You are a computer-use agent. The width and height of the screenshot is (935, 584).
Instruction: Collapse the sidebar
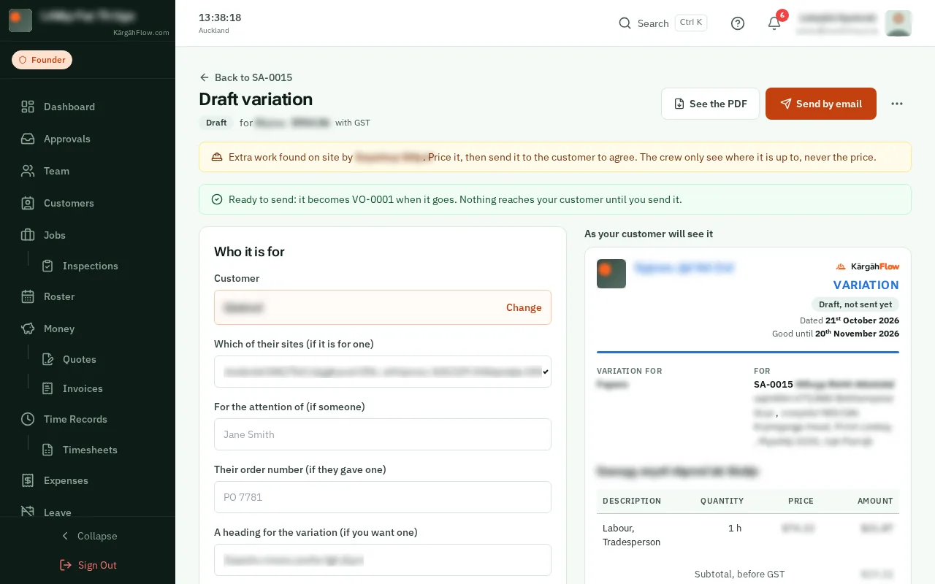(88, 536)
